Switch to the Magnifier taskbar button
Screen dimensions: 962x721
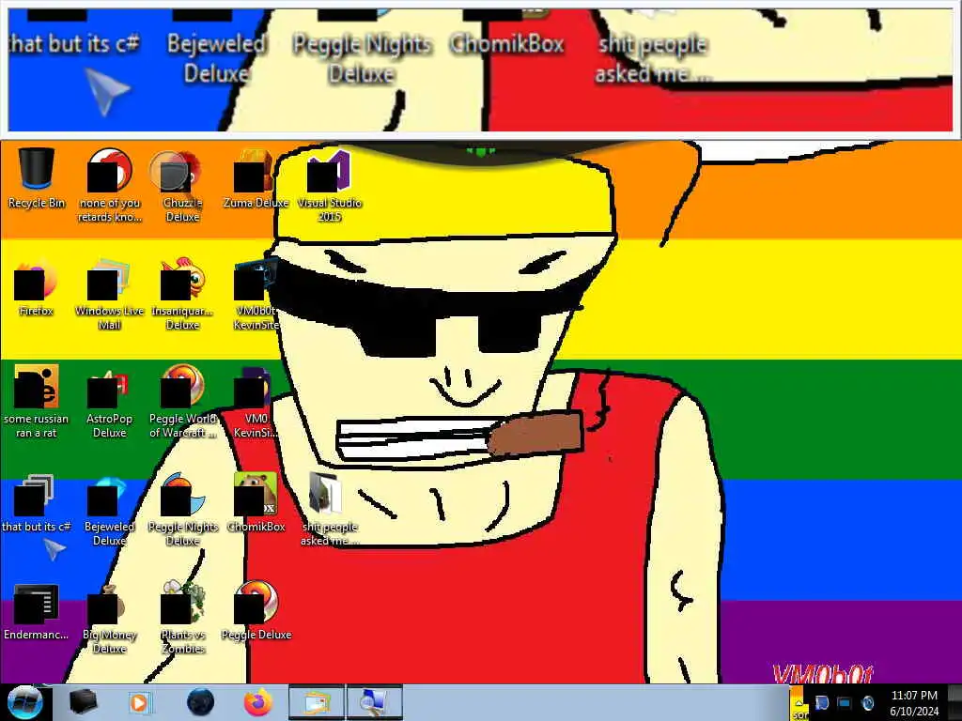(375, 702)
